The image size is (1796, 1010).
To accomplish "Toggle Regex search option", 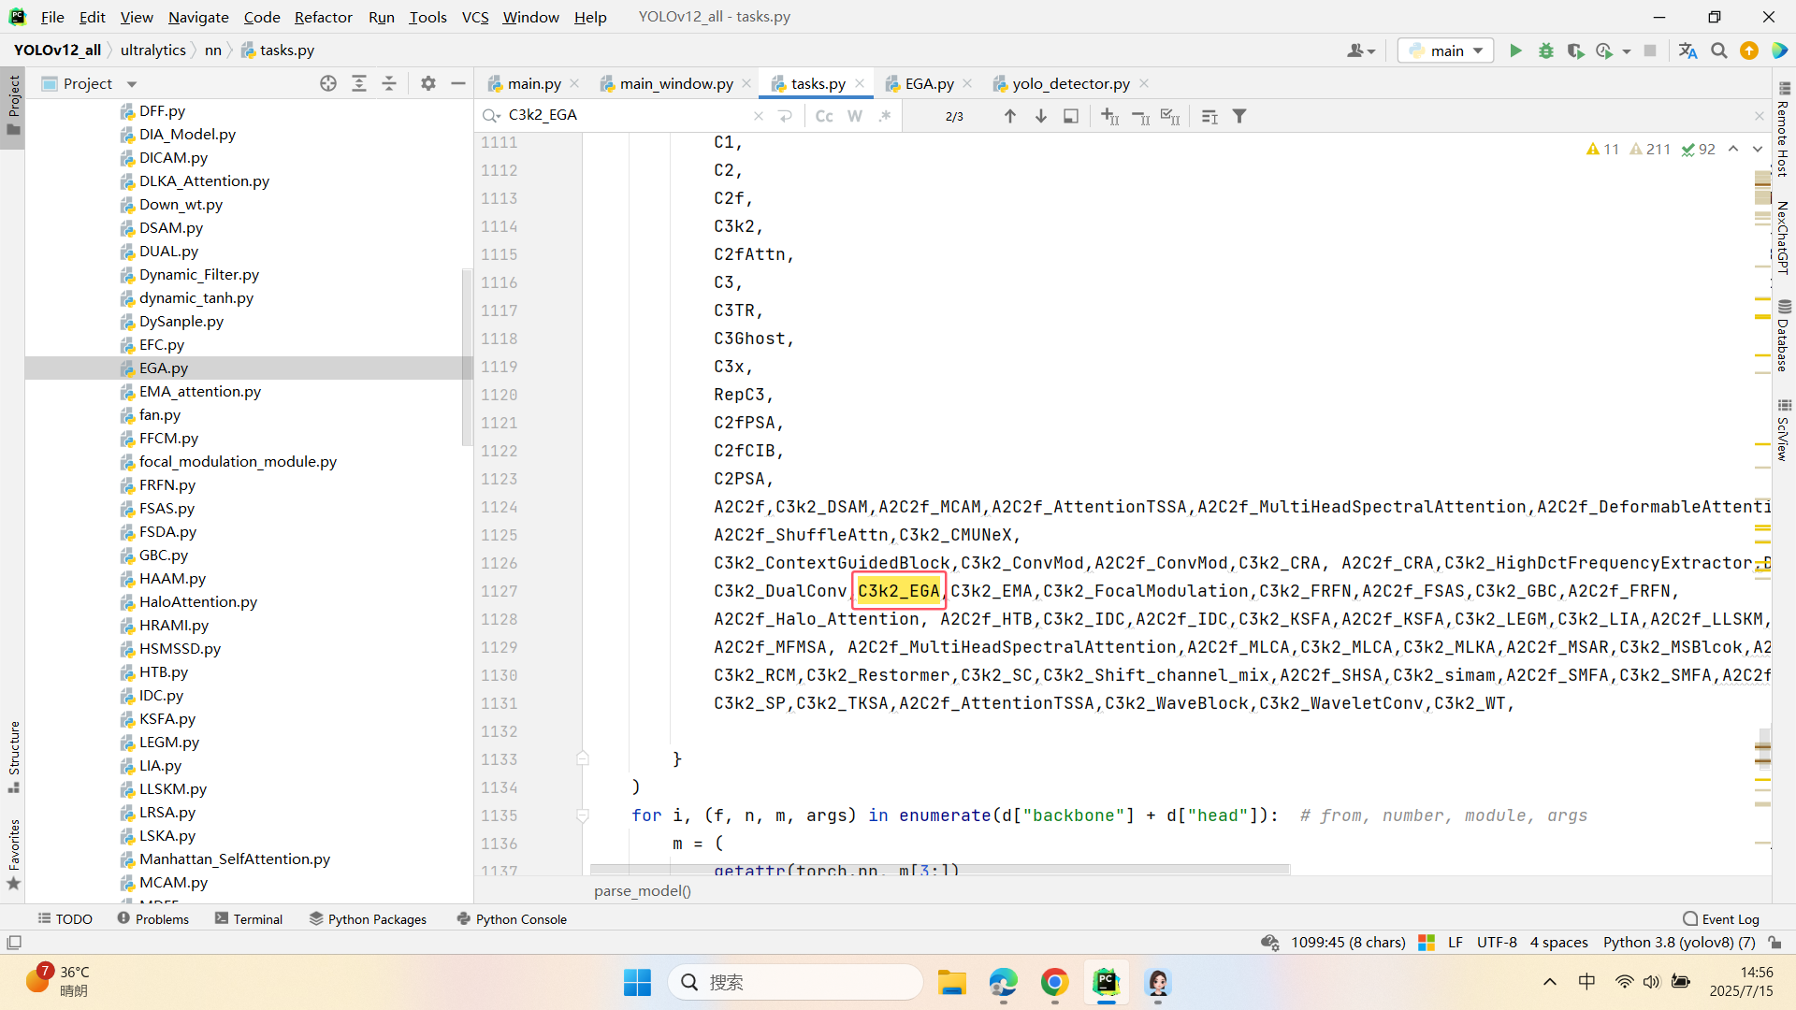I will (x=884, y=116).
